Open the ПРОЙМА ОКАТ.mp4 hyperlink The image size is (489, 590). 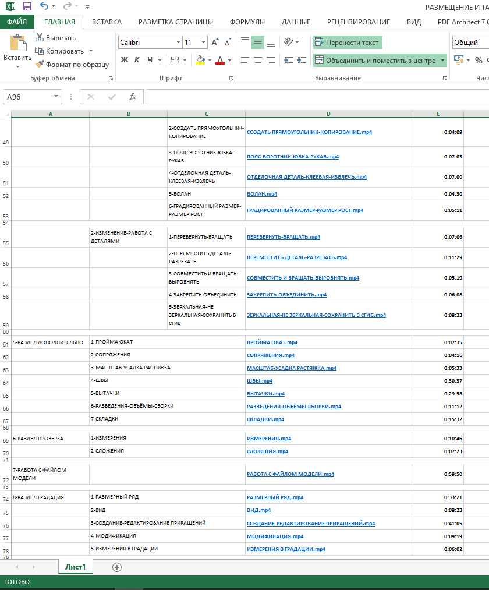272,342
